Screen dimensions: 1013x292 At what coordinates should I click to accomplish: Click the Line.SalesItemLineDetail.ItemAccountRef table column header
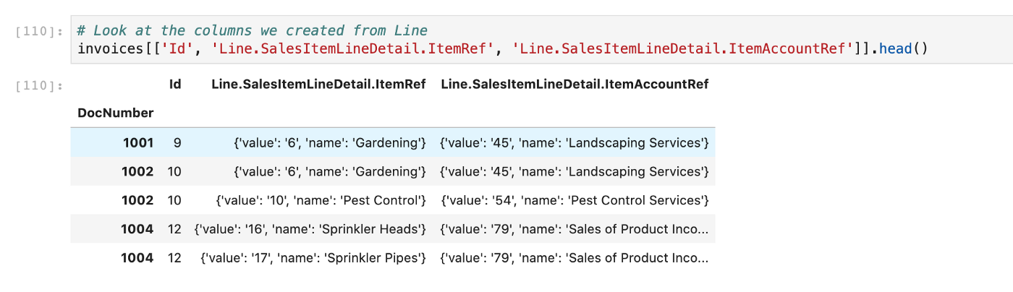tap(575, 85)
